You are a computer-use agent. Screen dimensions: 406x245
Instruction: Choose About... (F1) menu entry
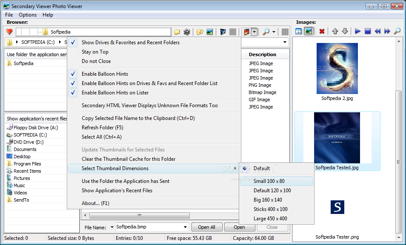pos(154,203)
